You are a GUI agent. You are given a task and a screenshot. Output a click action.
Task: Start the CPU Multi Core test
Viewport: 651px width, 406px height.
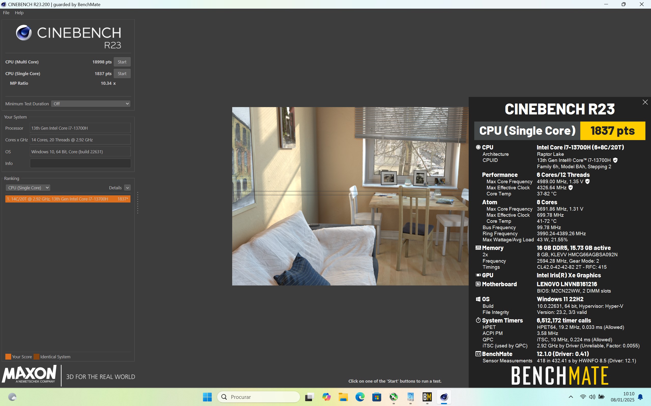click(x=122, y=62)
